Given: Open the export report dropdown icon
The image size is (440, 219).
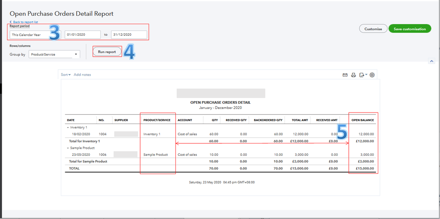Looking at the screenshot, I should 363,75.
